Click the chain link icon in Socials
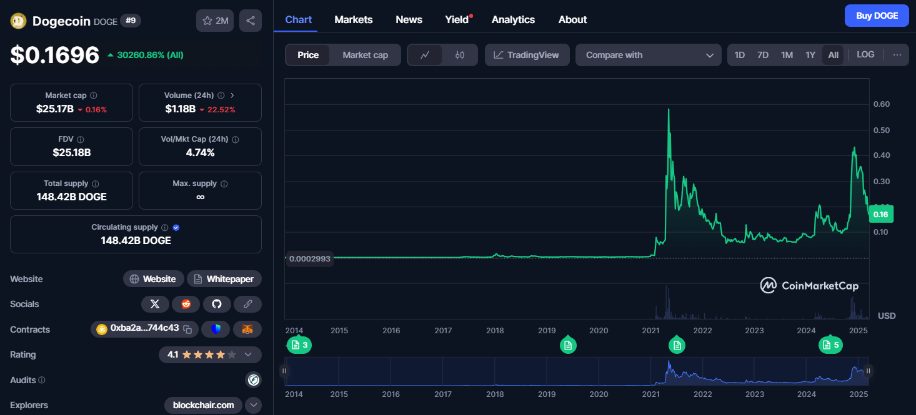916x415 pixels. coord(248,304)
